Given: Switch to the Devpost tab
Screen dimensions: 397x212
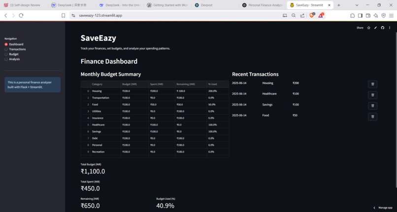Looking at the screenshot, I should tap(215, 5).
